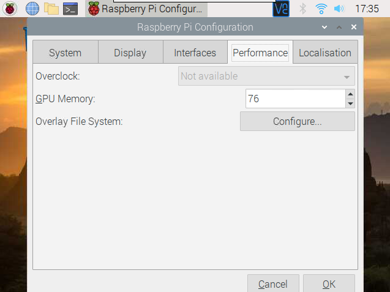
Task: Launch the web browser globe icon
Action: (x=32, y=9)
